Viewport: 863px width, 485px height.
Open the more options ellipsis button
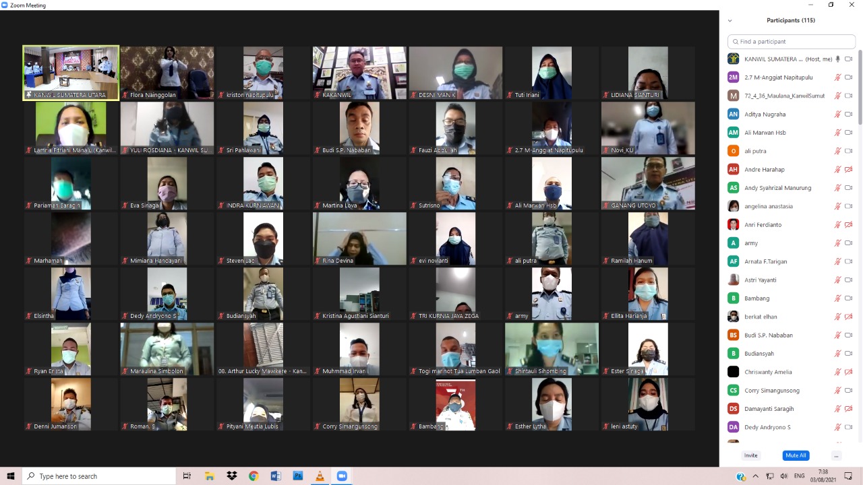pos(836,456)
